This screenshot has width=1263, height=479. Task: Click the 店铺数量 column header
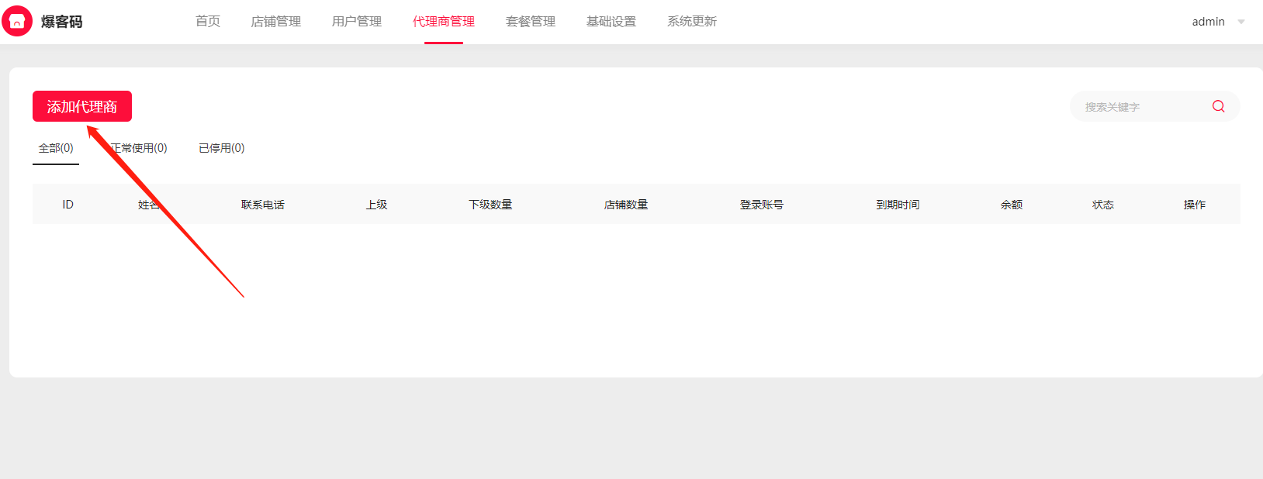click(x=626, y=205)
